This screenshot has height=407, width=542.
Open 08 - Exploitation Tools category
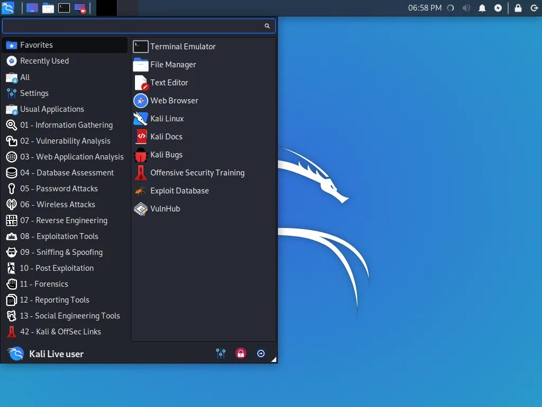(x=65, y=236)
